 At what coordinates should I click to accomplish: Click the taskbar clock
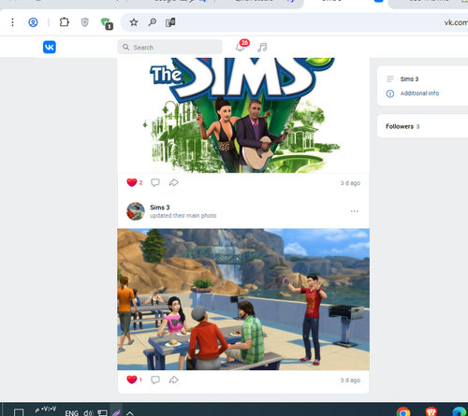pos(46,409)
